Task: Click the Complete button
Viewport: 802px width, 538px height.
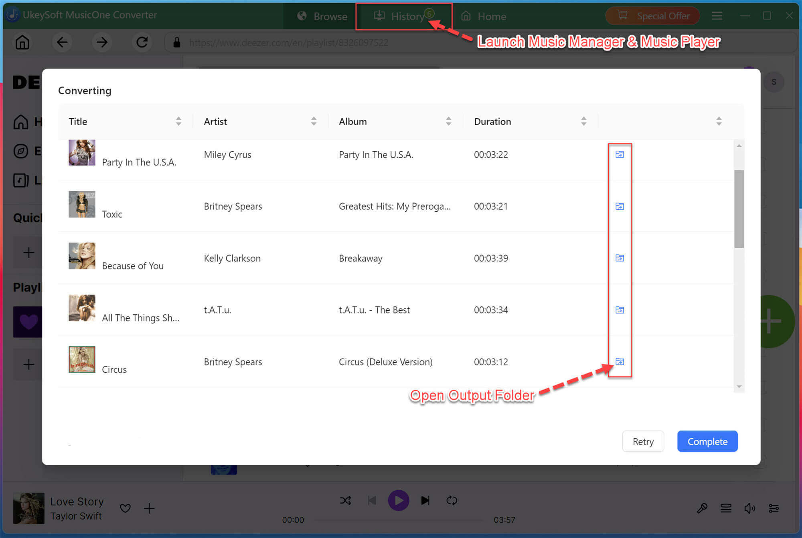Action: (x=707, y=441)
